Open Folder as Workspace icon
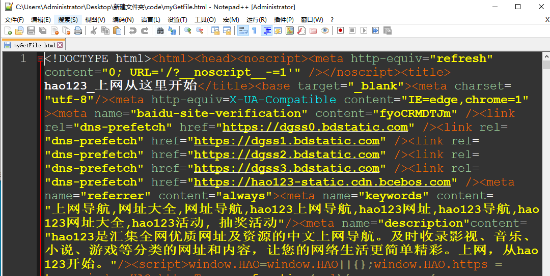 coord(313,30)
